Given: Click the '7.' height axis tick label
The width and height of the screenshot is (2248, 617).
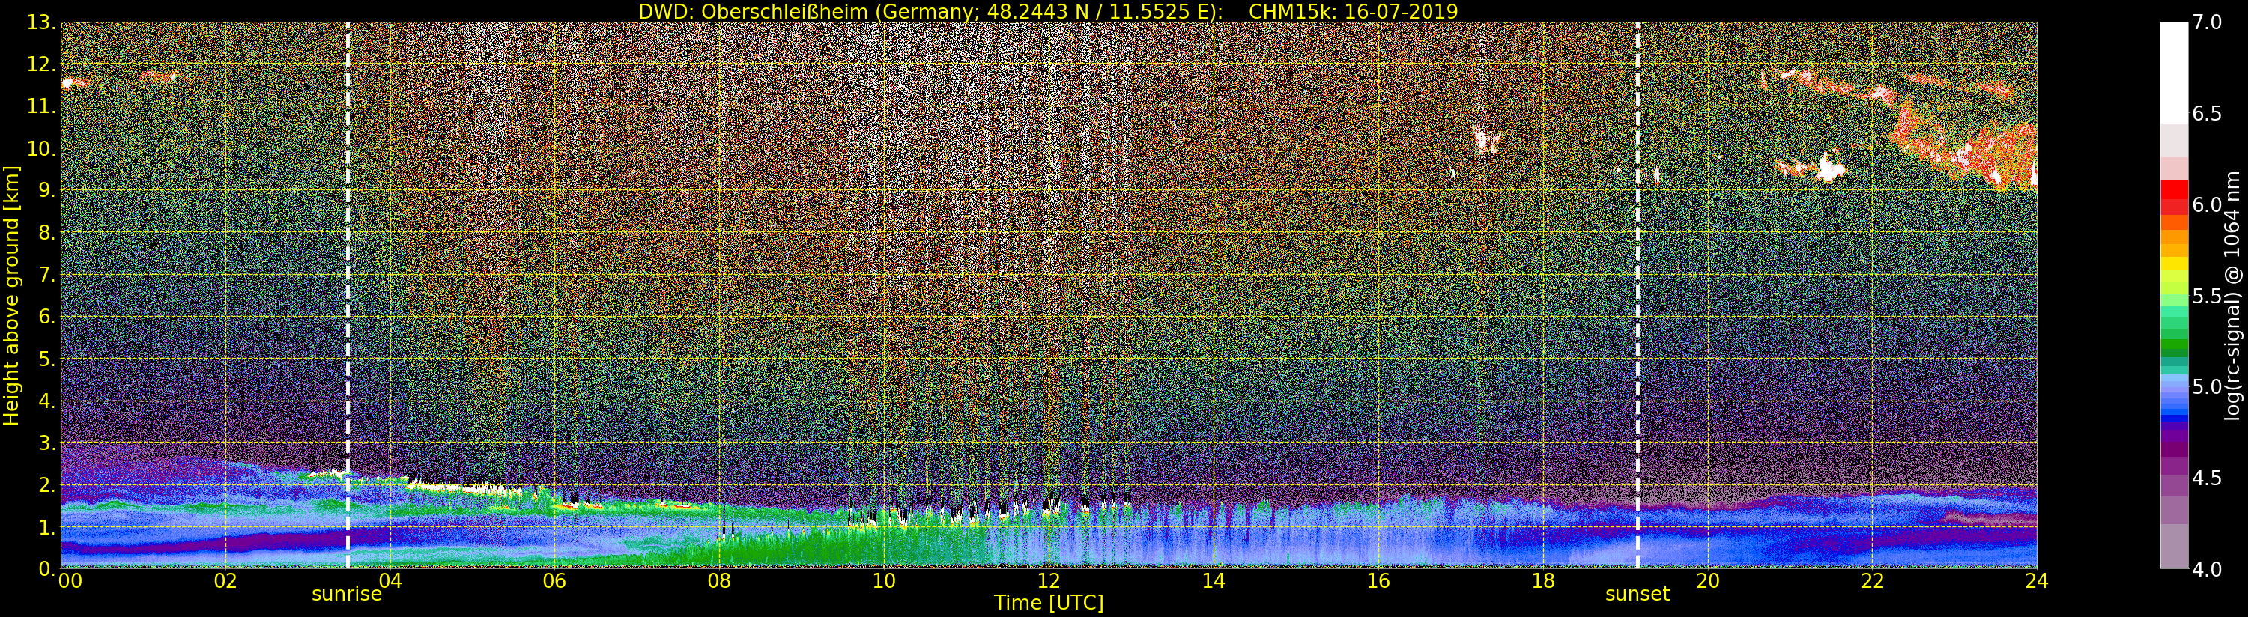Looking at the screenshot, I should click(x=46, y=275).
